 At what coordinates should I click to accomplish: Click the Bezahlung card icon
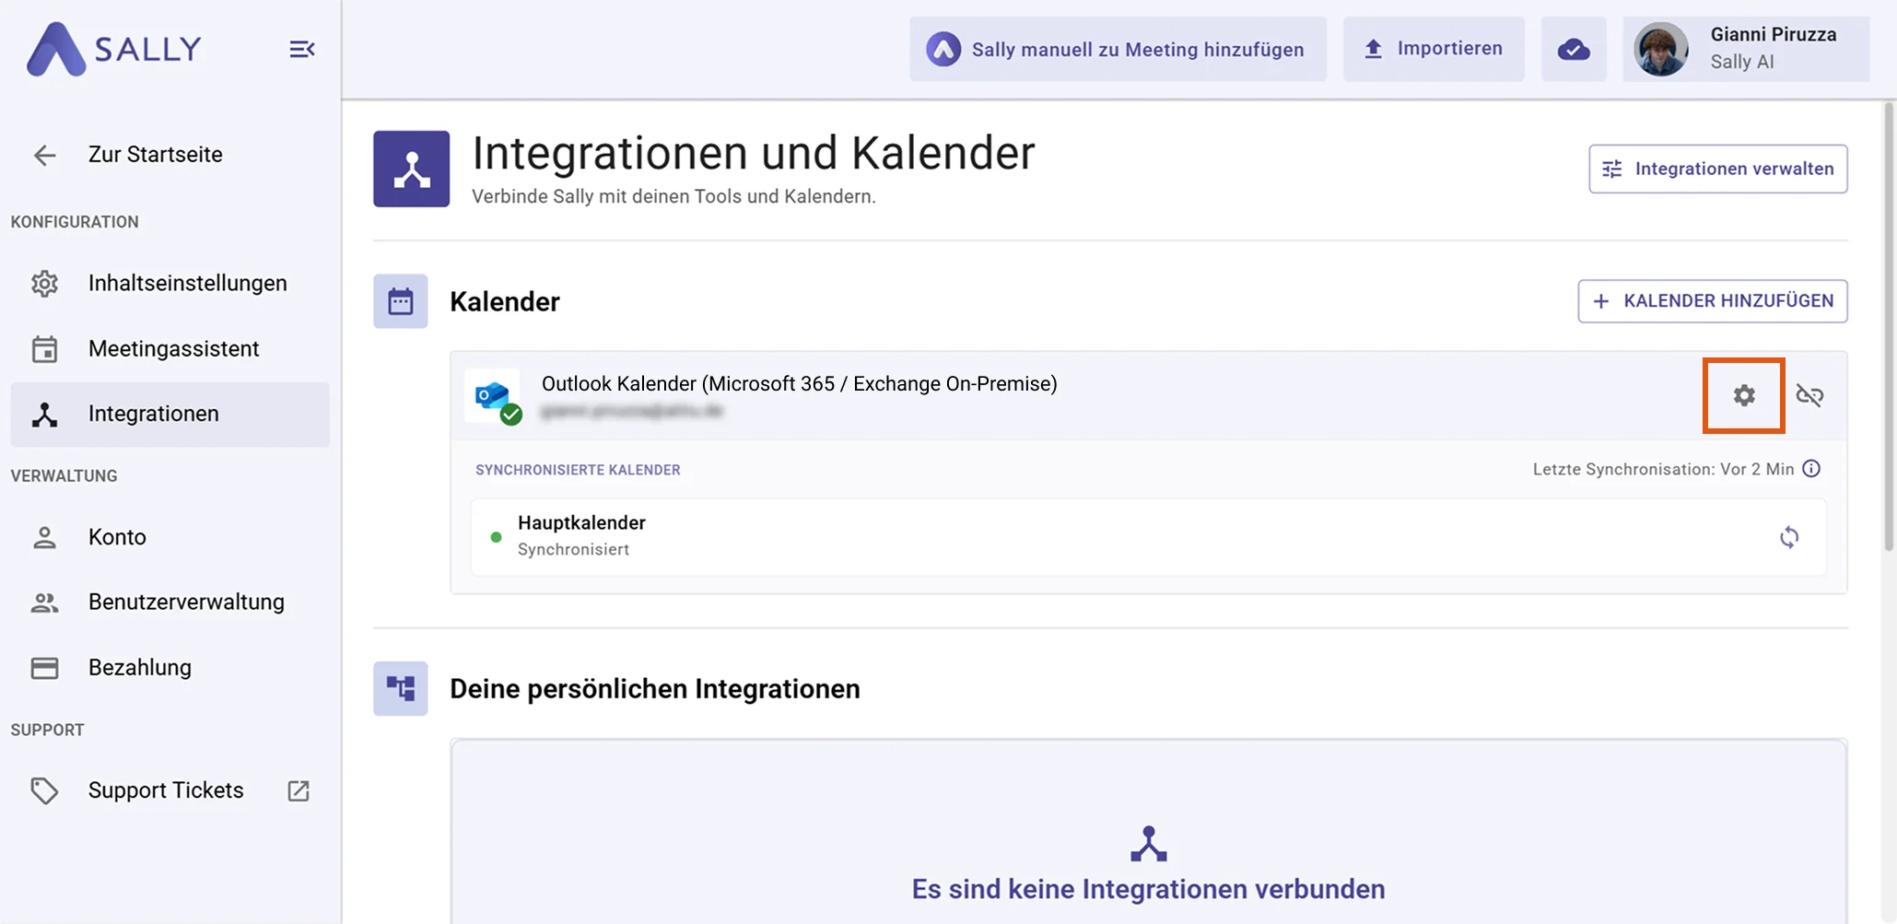coord(44,667)
